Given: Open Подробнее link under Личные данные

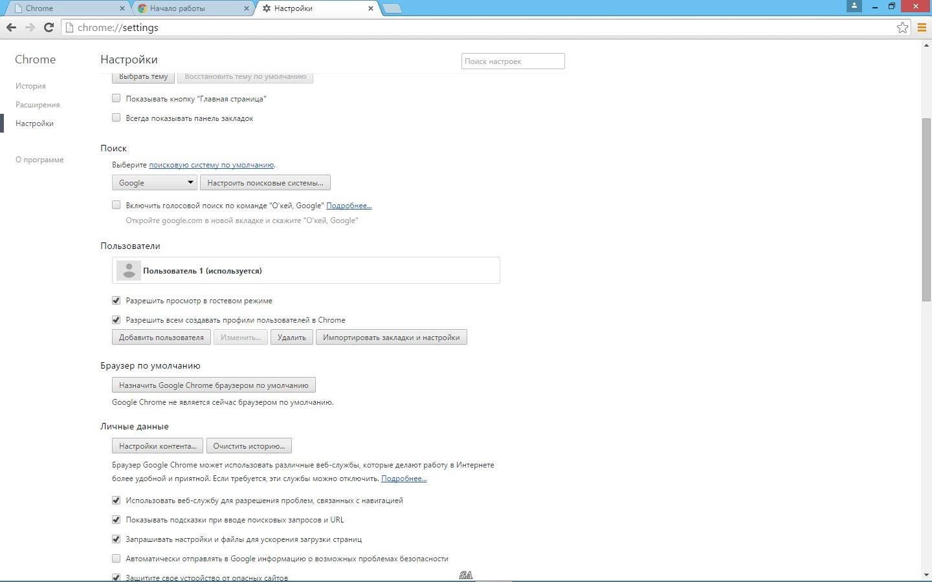Looking at the screenshot, I should pyautogui.click(x=404, y=479).
